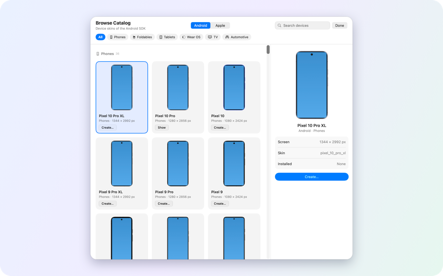Select the Automotive filter chip

coord(237,37)
